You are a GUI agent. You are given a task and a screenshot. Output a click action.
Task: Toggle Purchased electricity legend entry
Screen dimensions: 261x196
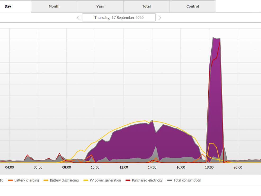click(x=147, y=180)
